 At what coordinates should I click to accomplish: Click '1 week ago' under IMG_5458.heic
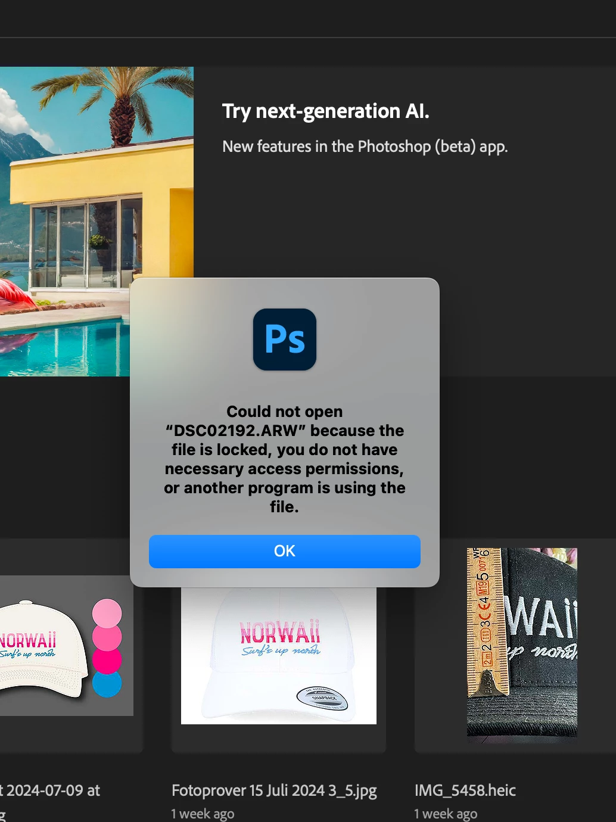446,814
